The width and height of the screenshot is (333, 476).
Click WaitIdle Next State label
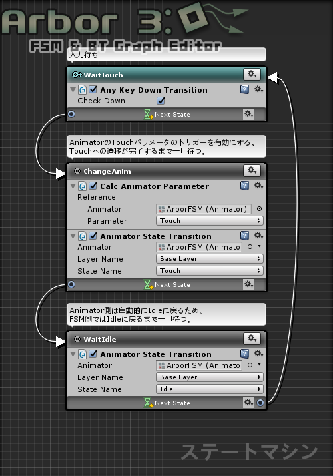point(172,403)
